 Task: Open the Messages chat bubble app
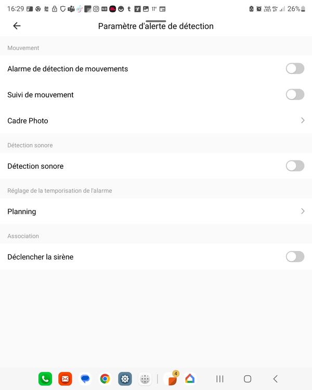coord(85,379)
